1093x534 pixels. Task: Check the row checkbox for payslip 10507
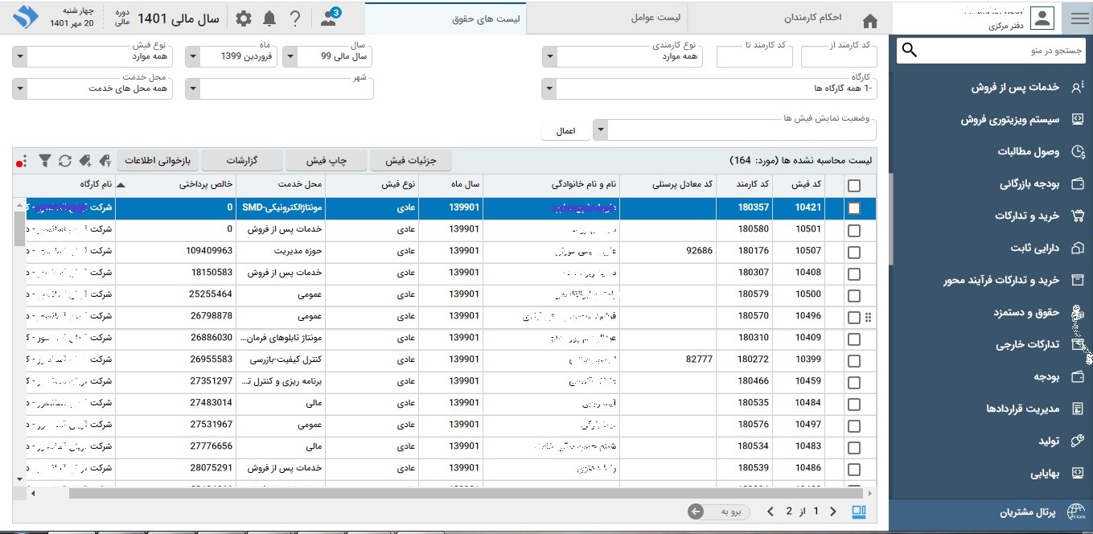[x=853, y=253]
